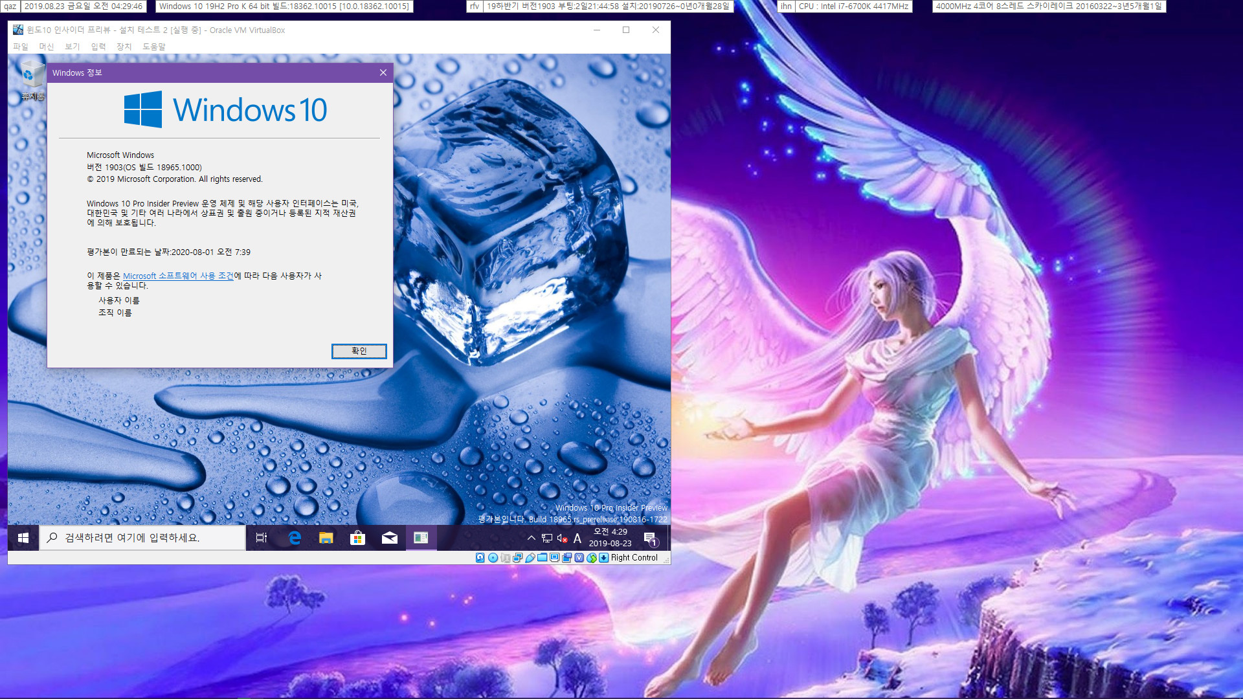The image size is (1243, 699).
Task: Open the Mail app from guest taskbar
Action: pos(390,538)
